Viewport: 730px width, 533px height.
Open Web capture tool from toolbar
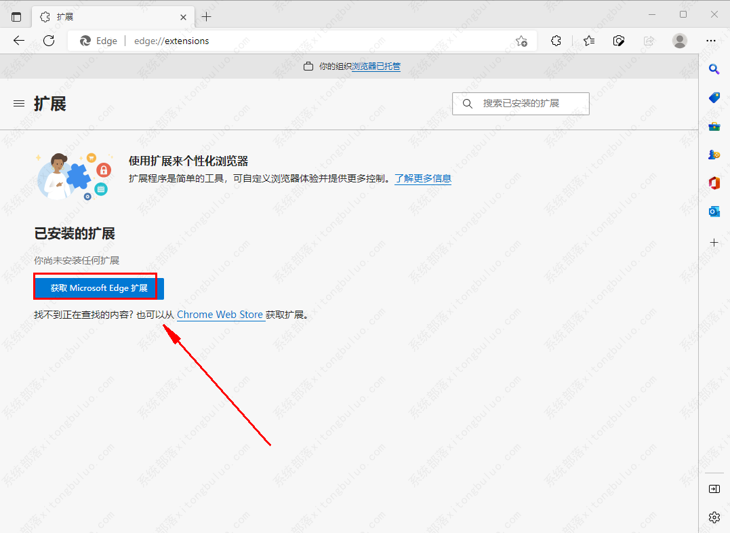pyautogui.click(x=619, y=41)
